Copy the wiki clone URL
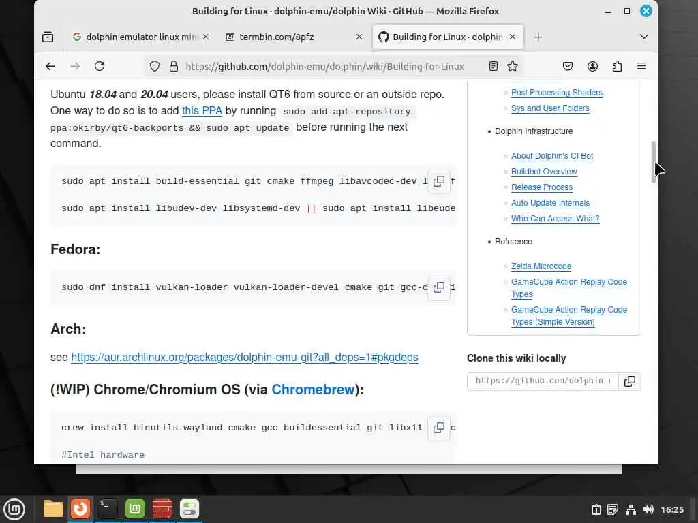 coord(629,381)
